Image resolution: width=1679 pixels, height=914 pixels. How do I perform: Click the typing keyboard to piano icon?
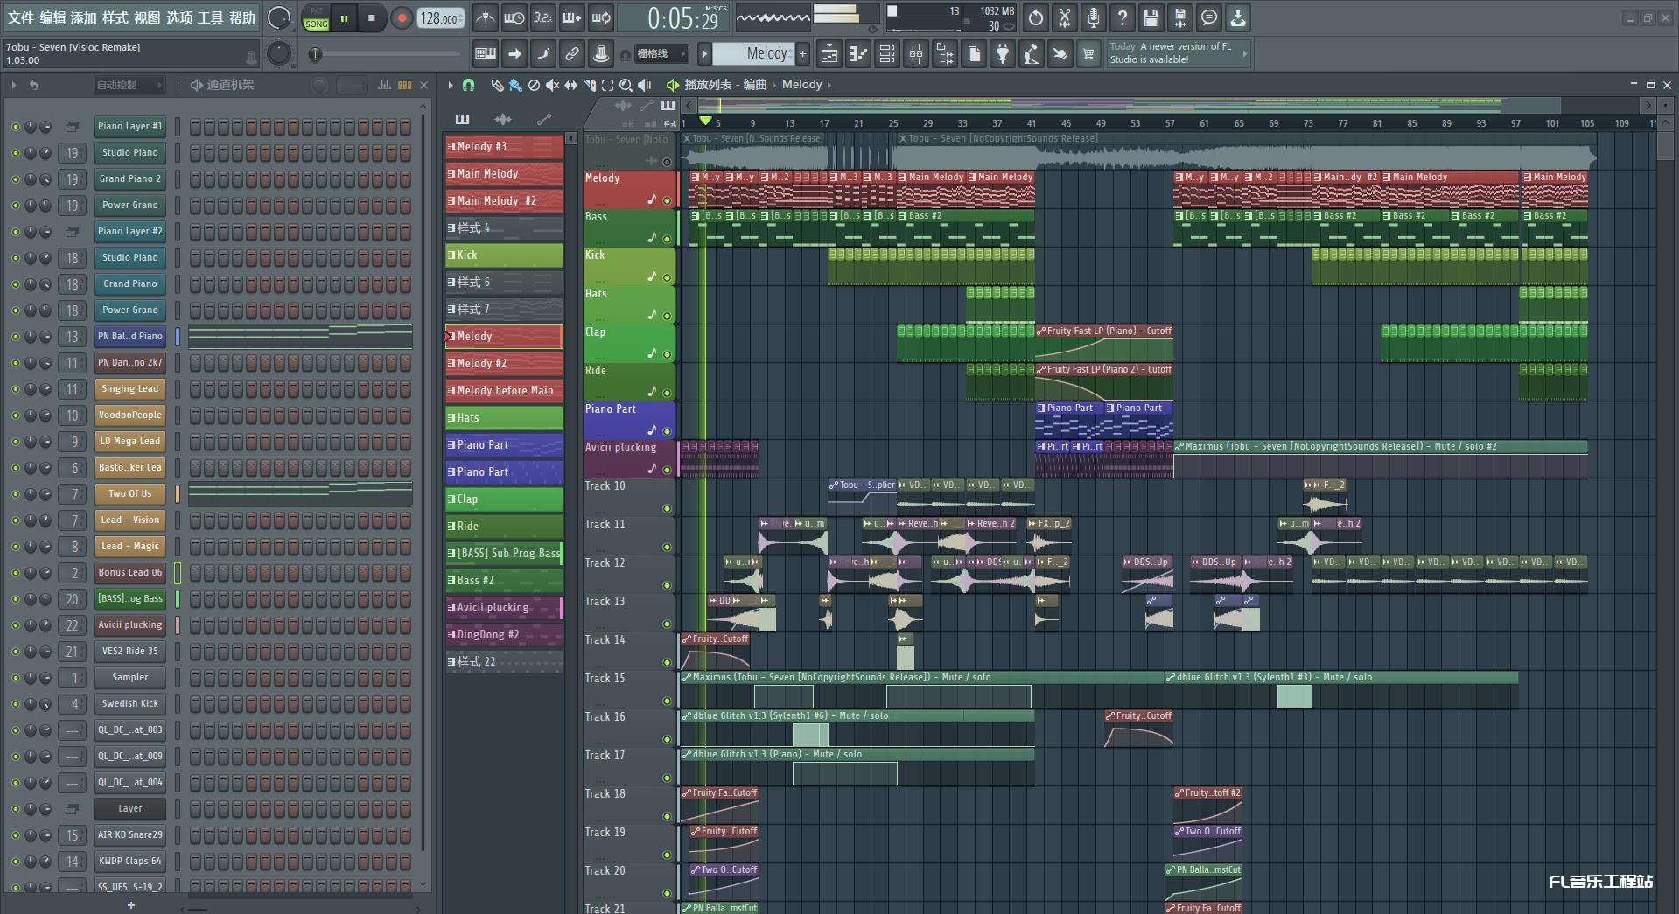coord(486,54)
